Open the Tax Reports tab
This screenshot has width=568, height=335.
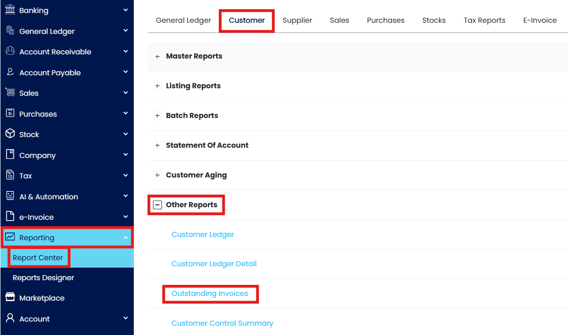pos(484,20)
